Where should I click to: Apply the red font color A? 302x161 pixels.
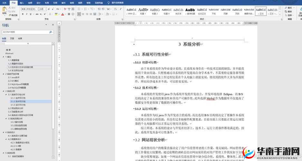pyautogui.click(x=62, y=14)
